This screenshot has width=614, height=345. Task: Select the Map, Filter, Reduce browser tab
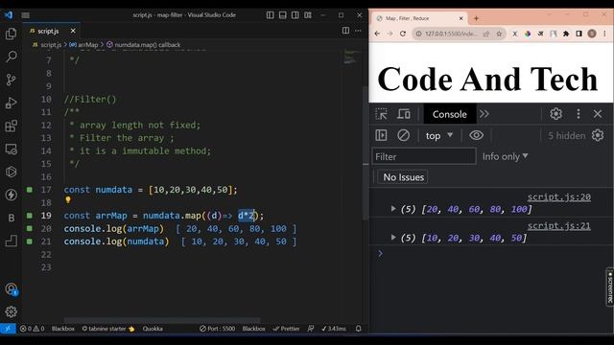[419, 18]
